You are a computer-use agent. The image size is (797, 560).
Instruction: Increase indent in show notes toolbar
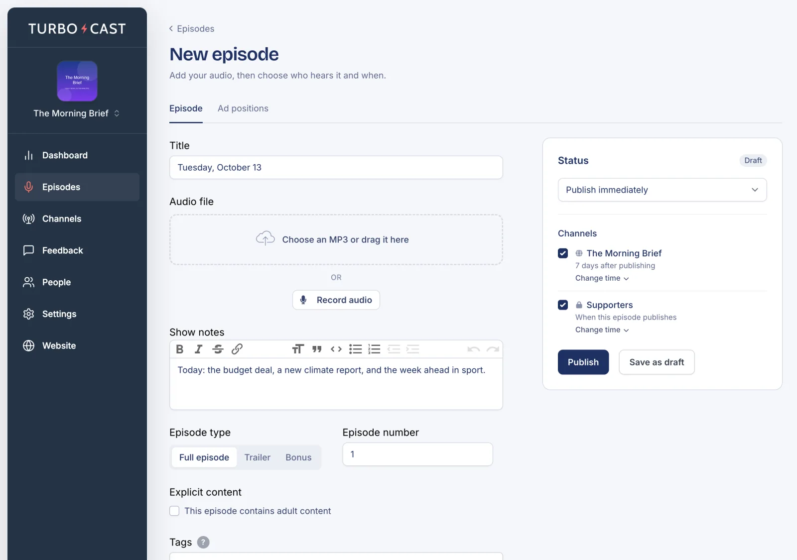[x=412, y=349]
